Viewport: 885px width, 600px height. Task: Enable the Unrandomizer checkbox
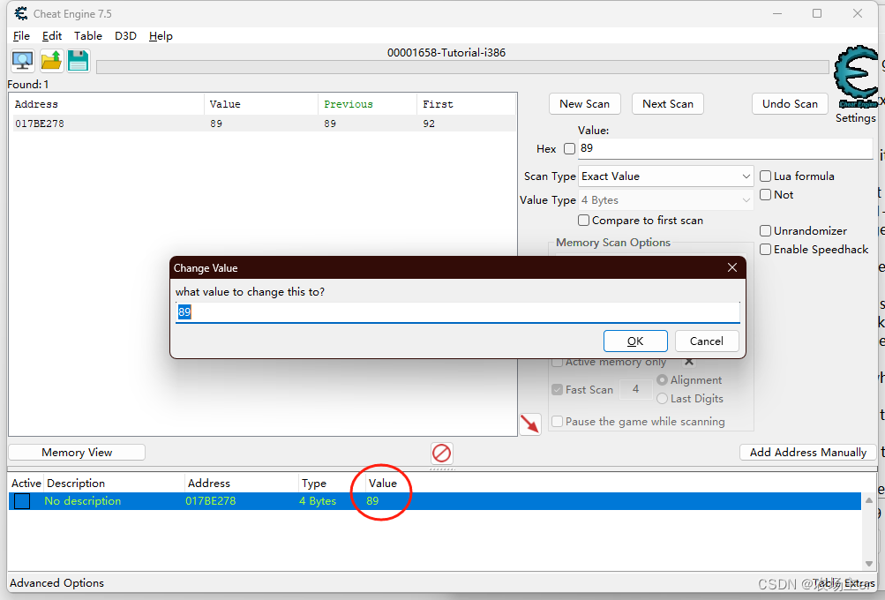[x=765, y=231]
